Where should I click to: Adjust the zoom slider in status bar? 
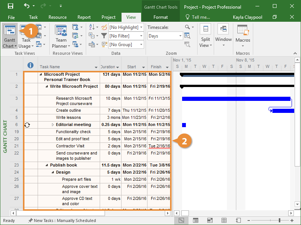point(279,220)
